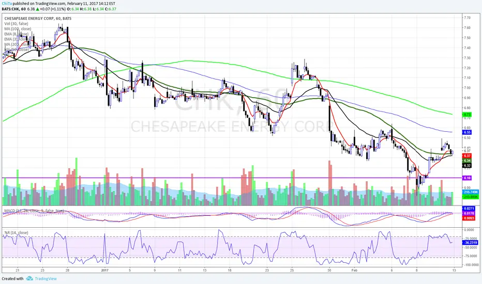Click the 25 date label on the time axis

pos(292,271)
